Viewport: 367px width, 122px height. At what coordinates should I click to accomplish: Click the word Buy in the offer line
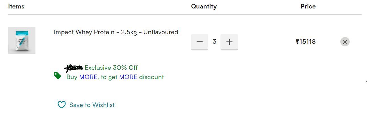point(72,77)
